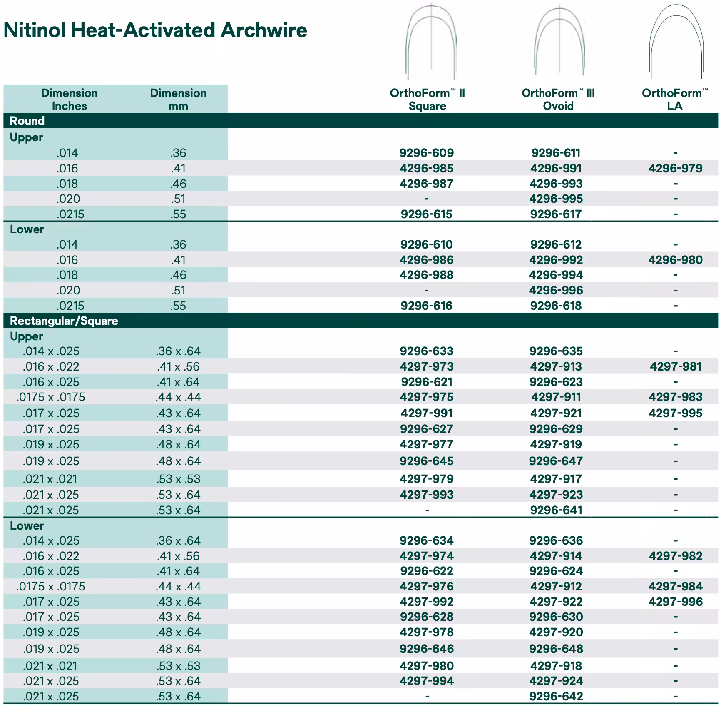This screenshot has height=707, width=721.
Task: Select part number 9296-616
Action: 427,306
